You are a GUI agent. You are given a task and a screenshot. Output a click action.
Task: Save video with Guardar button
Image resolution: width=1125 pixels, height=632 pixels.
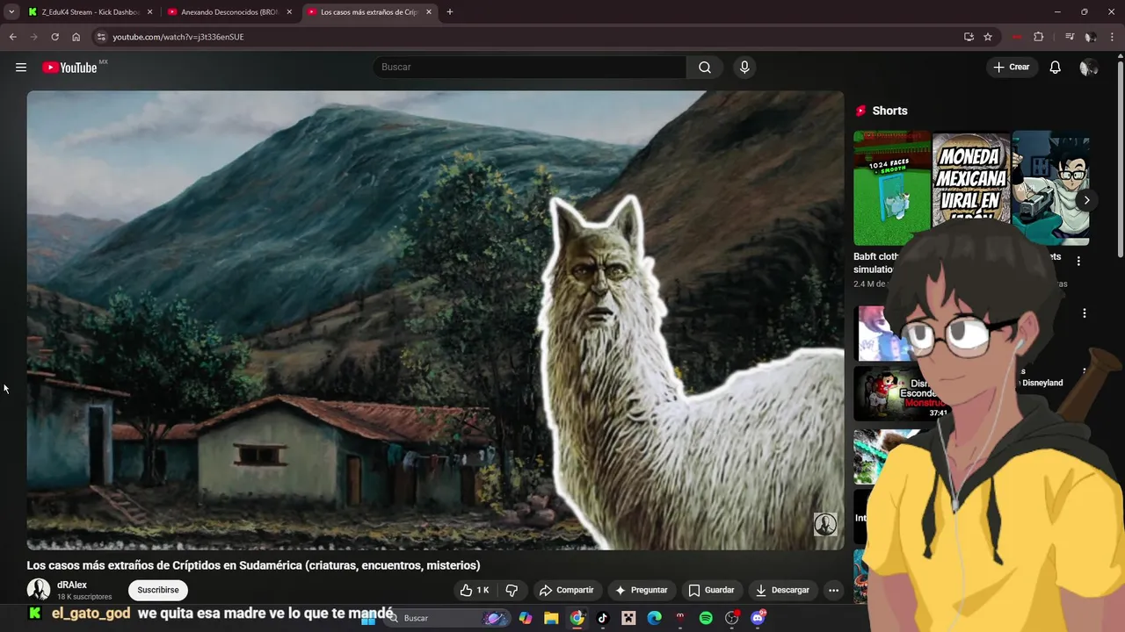712,590
